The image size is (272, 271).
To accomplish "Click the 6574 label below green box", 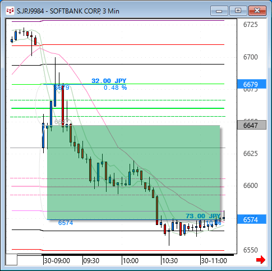I will pos(66,223).
